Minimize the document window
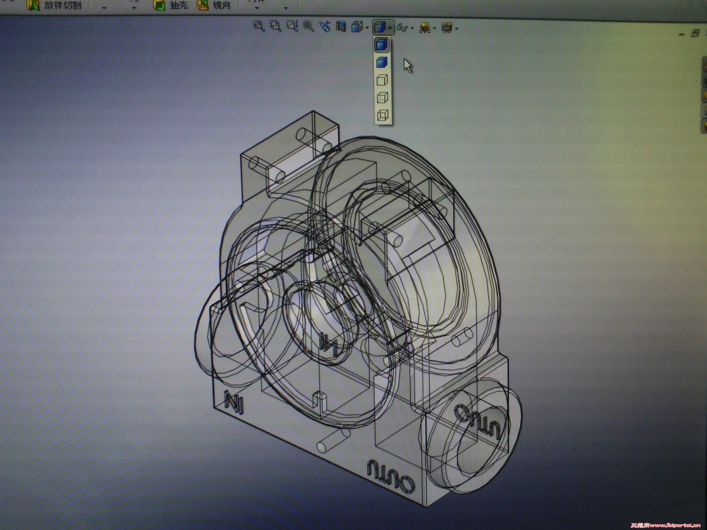 click(681, 34)
